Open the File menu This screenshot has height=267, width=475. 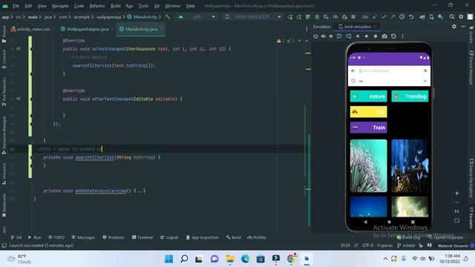[x=16, y=6]
